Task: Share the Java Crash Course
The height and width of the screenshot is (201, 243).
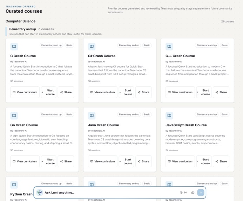Action: pyautogui.click(x=143, y=161)
